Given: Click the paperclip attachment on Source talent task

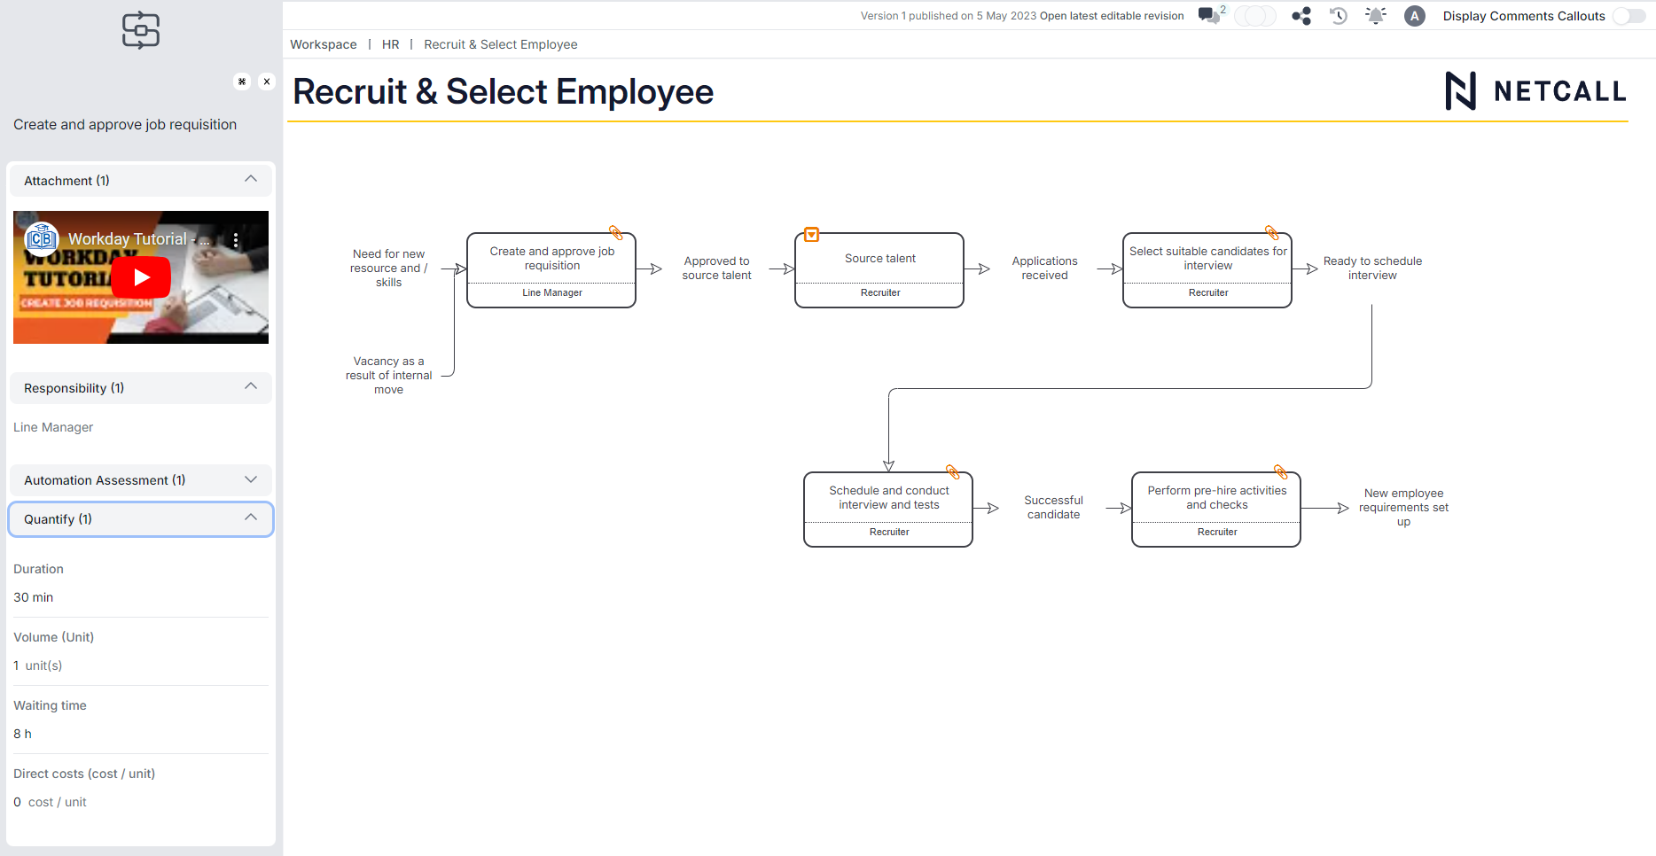Looking at the screenshot, I should [811, 234].
